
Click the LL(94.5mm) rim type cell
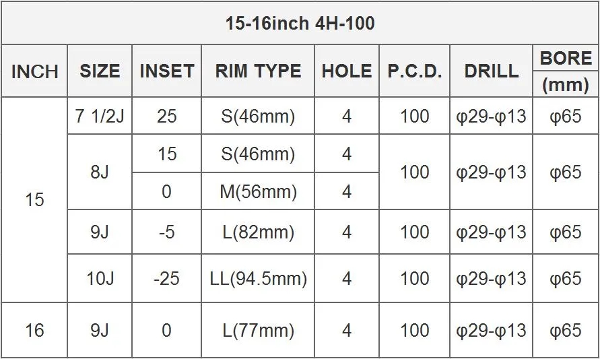(x=258, y=278)
